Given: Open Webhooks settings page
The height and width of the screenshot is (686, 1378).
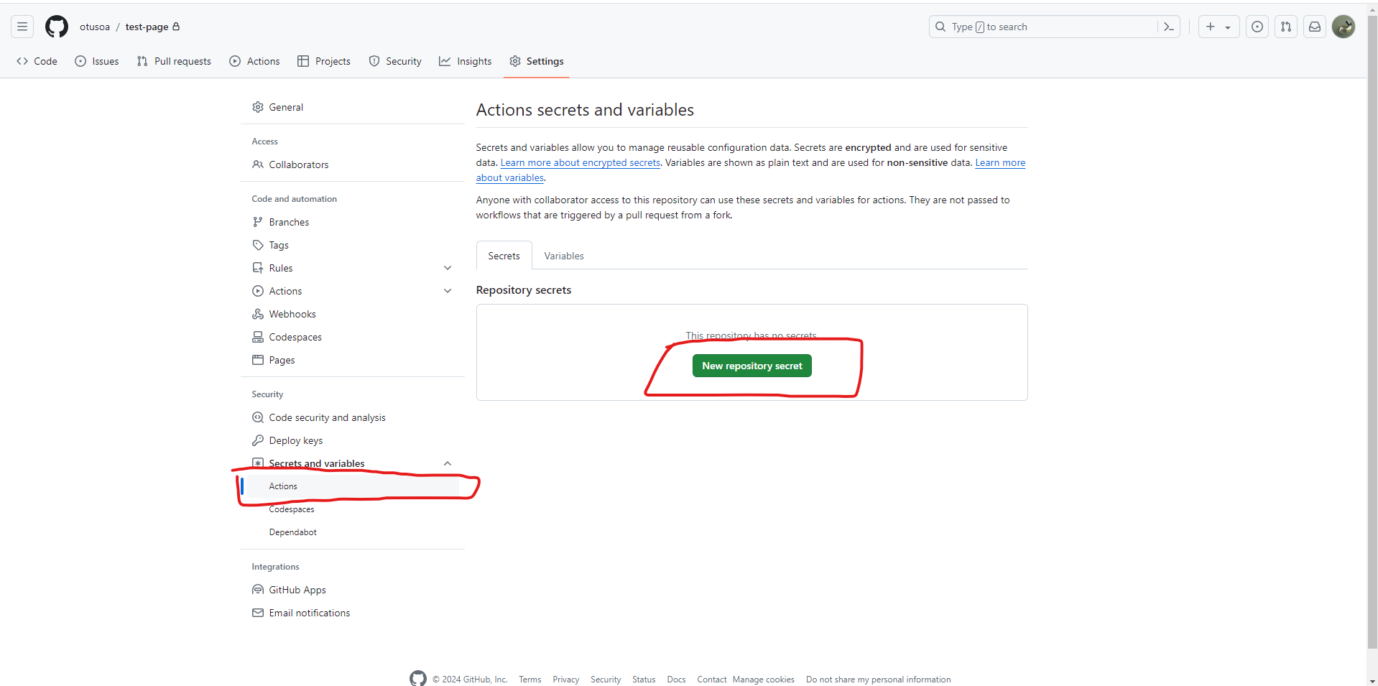Looking at the screenshot, I should [292, 314].
